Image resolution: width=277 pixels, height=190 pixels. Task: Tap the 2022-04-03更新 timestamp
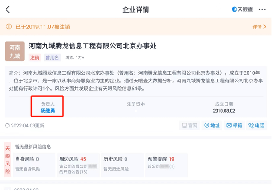tap(27, 126)
